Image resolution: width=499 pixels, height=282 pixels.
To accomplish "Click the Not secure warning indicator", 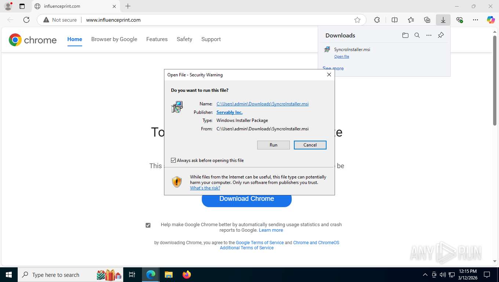I will tap(60, 20).
